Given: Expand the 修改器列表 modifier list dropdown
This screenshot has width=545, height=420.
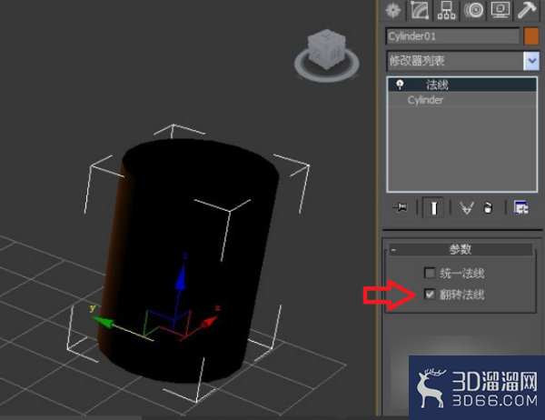Looking at the screenshot, I should [x=531, y=61].
